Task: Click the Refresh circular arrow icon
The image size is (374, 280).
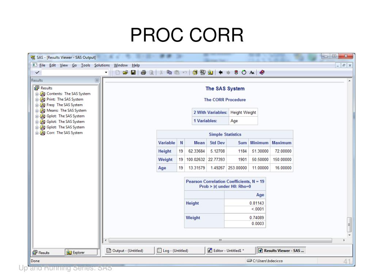Action: pos(244,73)
